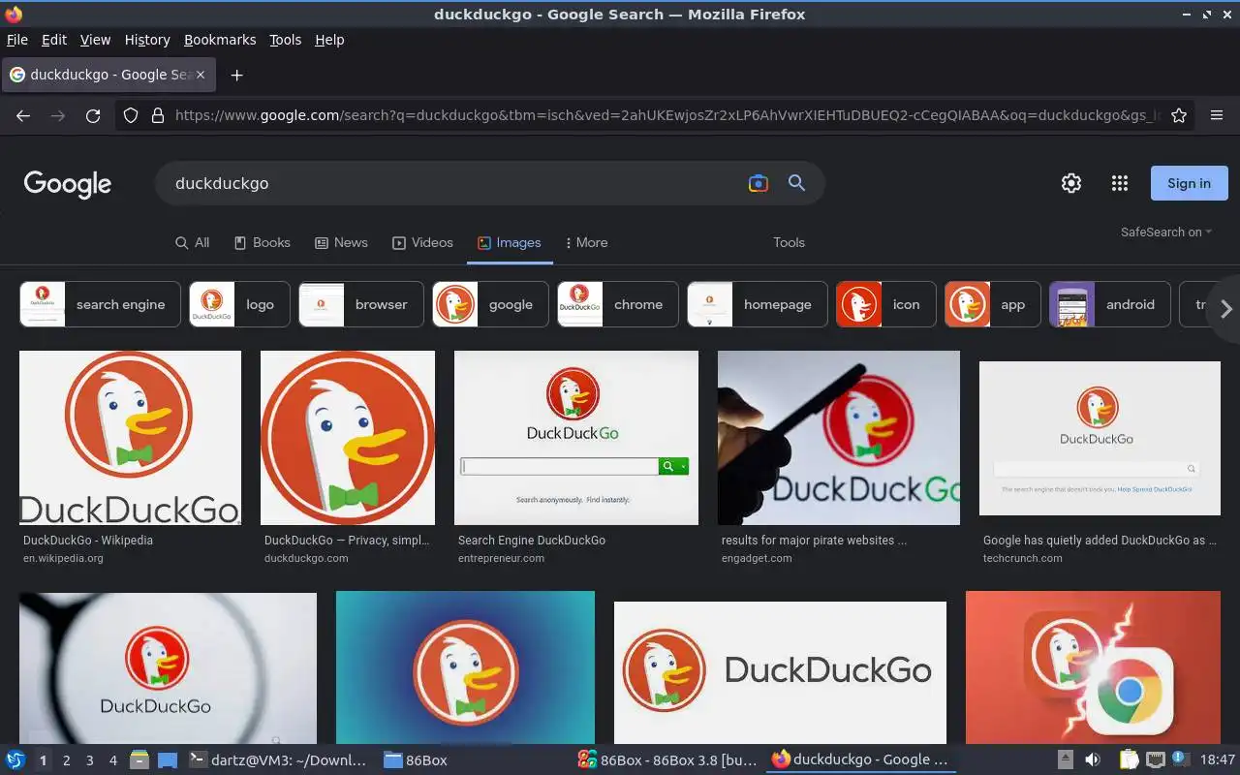Filter by the chrome chip
The height and width of the screenshot is (775, 1240).
(618, 304)
